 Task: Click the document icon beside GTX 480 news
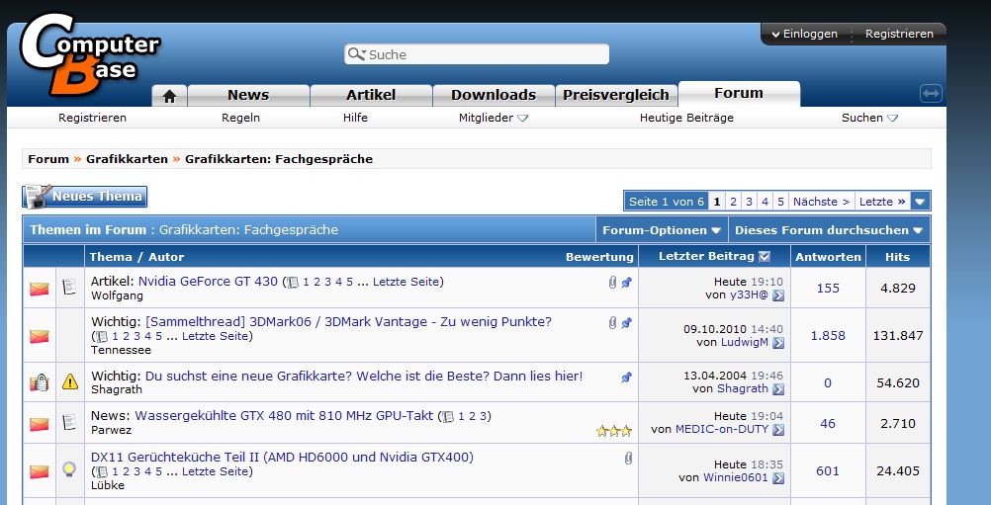pyautogui.click(x=69, y=422)
